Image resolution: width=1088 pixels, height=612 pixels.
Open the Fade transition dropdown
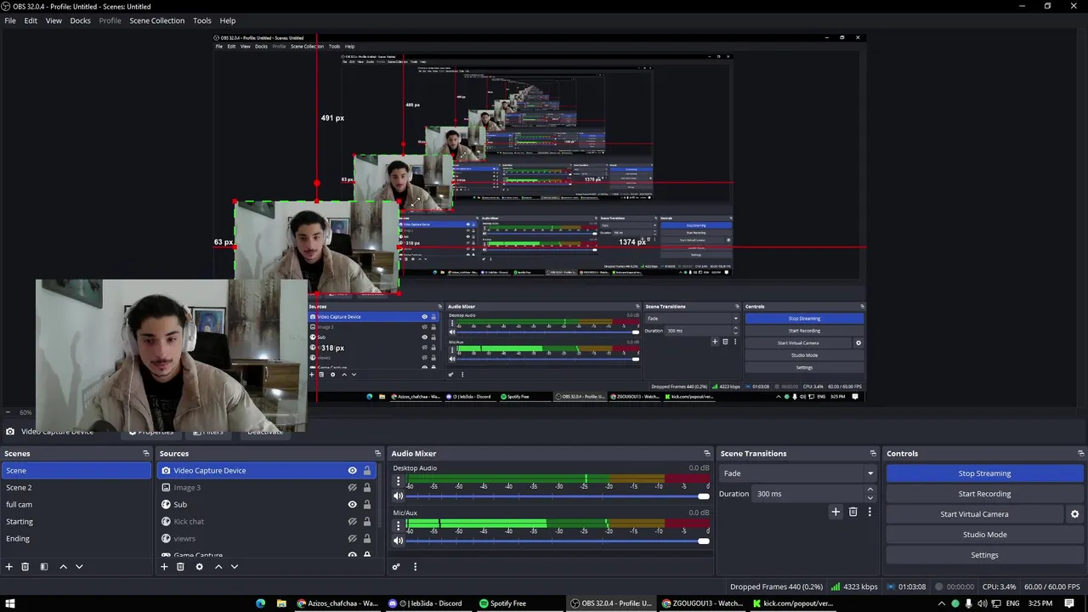coord(797,473)
